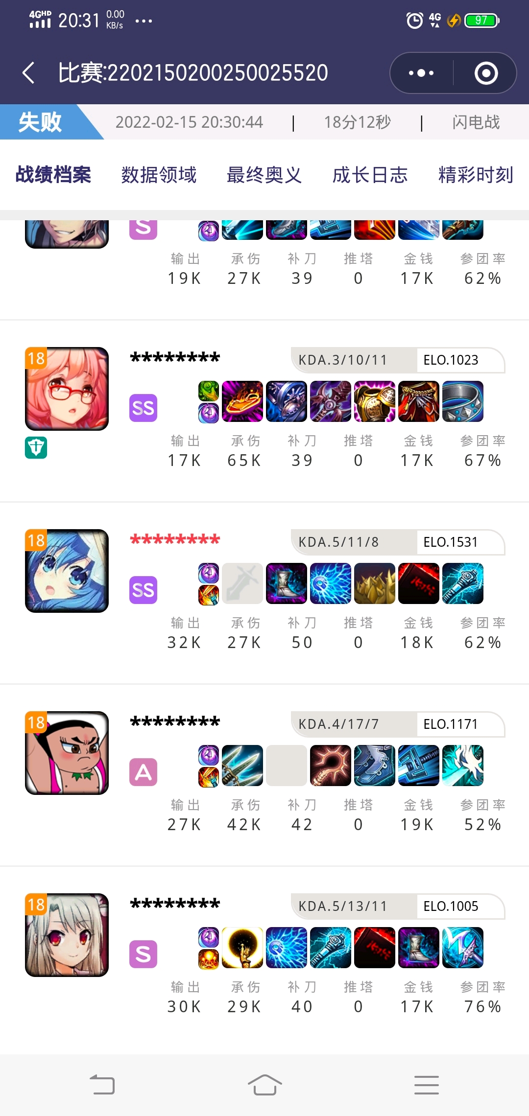Tap the twin daggers item of the ELO.1171 player
Screen dimensions: 529x1116
click(242, 766)
